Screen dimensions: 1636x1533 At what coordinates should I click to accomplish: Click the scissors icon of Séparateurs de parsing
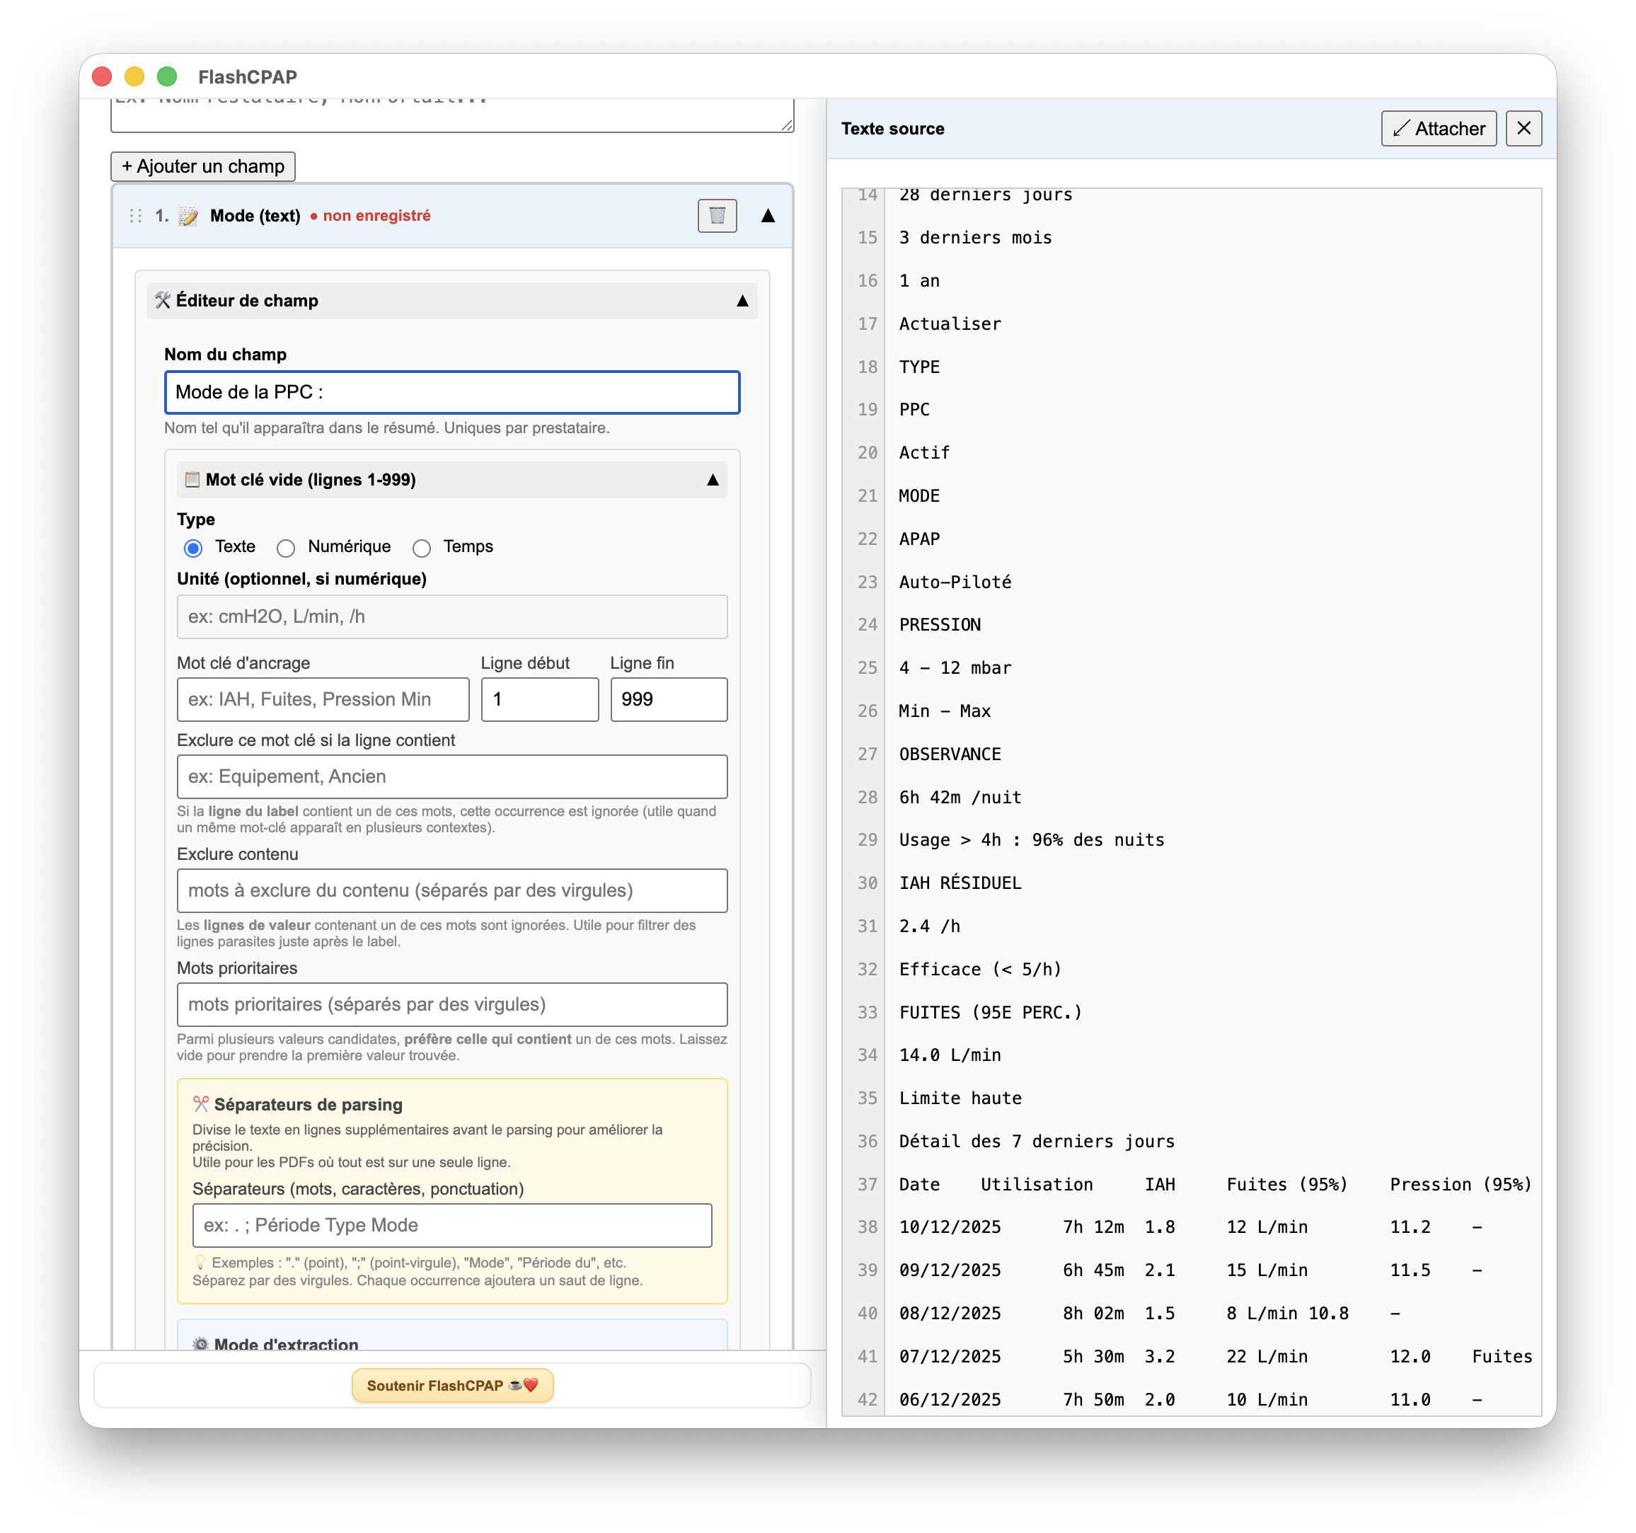click(x=201, y=1104)
